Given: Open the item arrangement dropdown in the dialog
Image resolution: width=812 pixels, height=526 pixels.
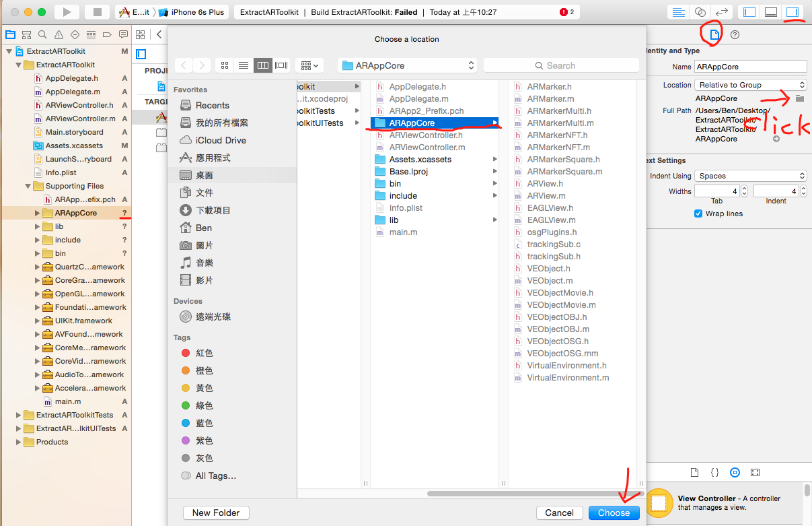Looking at the screenshot, I should (309, 65).
